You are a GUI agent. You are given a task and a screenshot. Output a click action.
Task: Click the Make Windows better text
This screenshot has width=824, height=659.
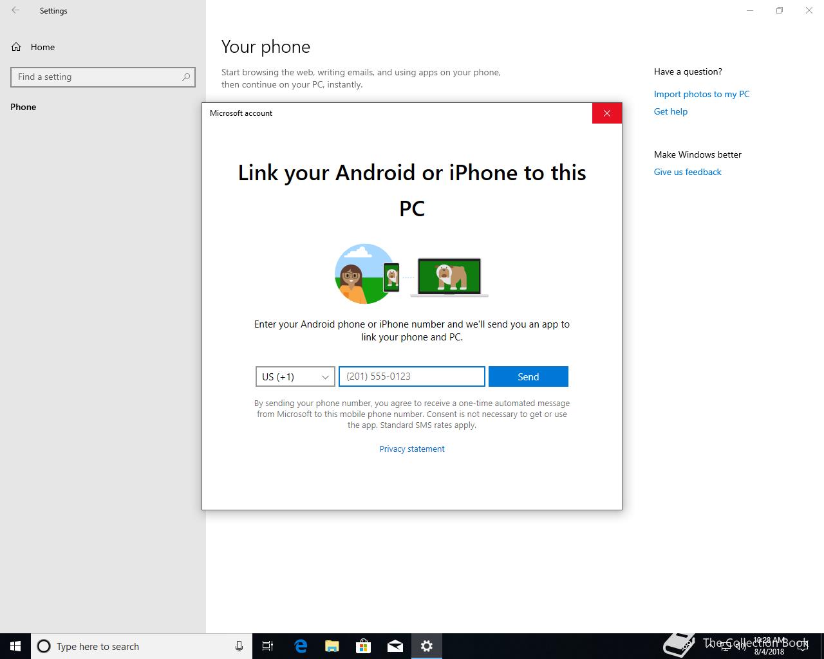698,154
